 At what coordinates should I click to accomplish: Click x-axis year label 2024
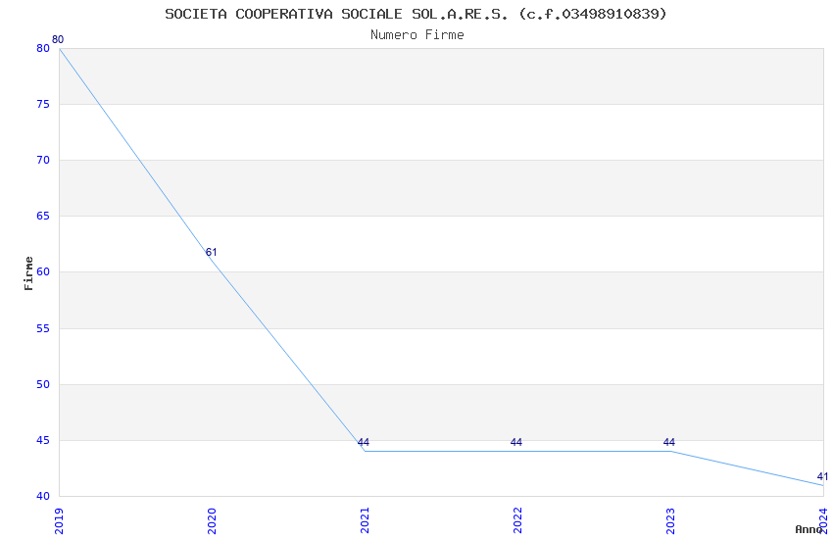(823, 521)
